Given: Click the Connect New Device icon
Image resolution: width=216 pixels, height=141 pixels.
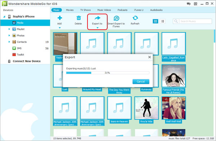Looking at the screenshot, I should [x=9, y=61].
